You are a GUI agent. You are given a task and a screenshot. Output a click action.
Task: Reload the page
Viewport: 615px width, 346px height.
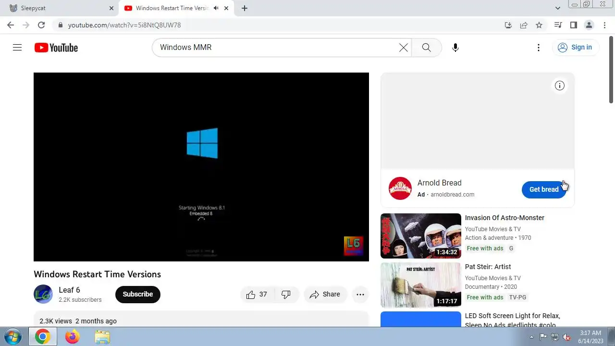tap(41, 25)
